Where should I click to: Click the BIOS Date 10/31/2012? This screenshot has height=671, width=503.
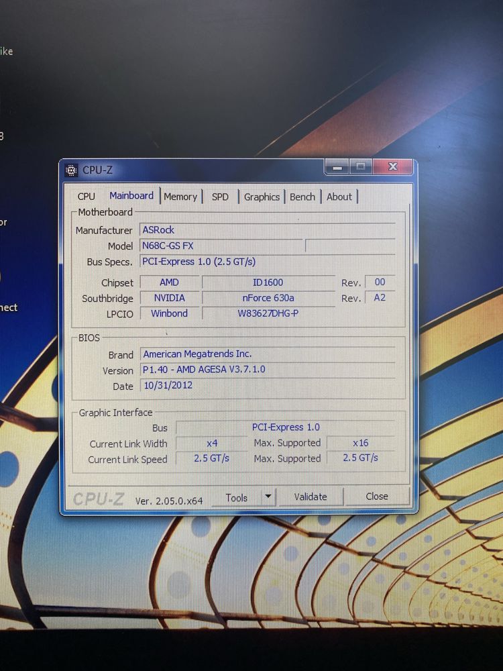point(268,385)
